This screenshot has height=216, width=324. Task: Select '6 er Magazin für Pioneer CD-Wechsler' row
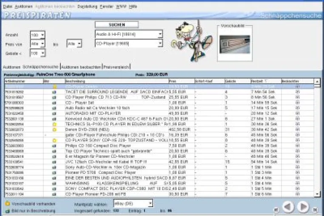159,156
